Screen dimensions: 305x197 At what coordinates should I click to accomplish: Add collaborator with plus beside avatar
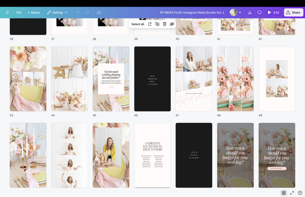pos(240,13)
